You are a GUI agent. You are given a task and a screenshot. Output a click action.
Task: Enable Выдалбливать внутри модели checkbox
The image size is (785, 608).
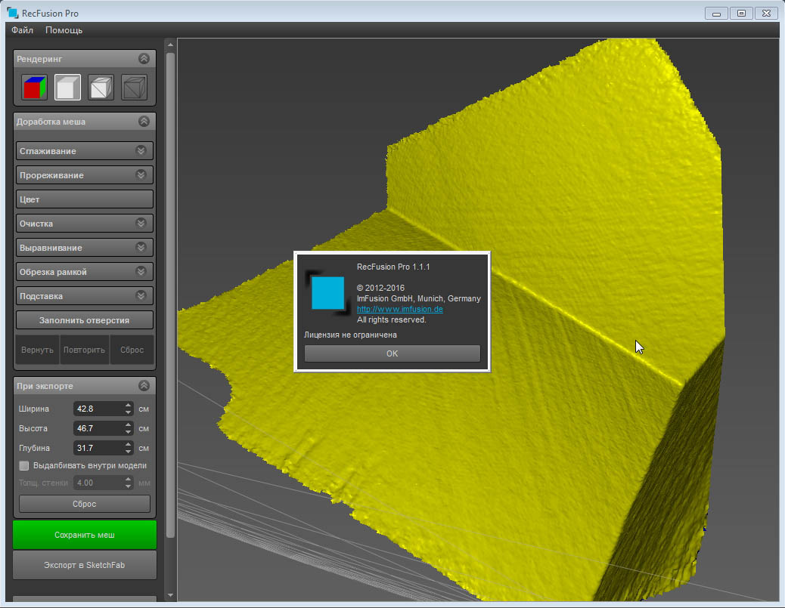click(x=24, y=465)
